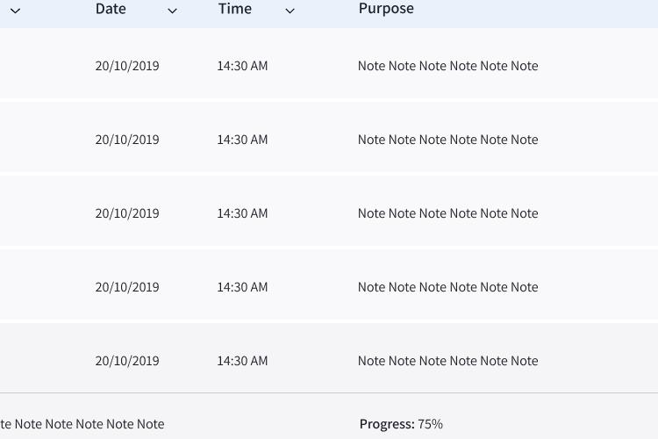This screenshot has width=658, height=439.
Task: Open the last highlighted row's purpose notes
Action: tap(447, 361)
